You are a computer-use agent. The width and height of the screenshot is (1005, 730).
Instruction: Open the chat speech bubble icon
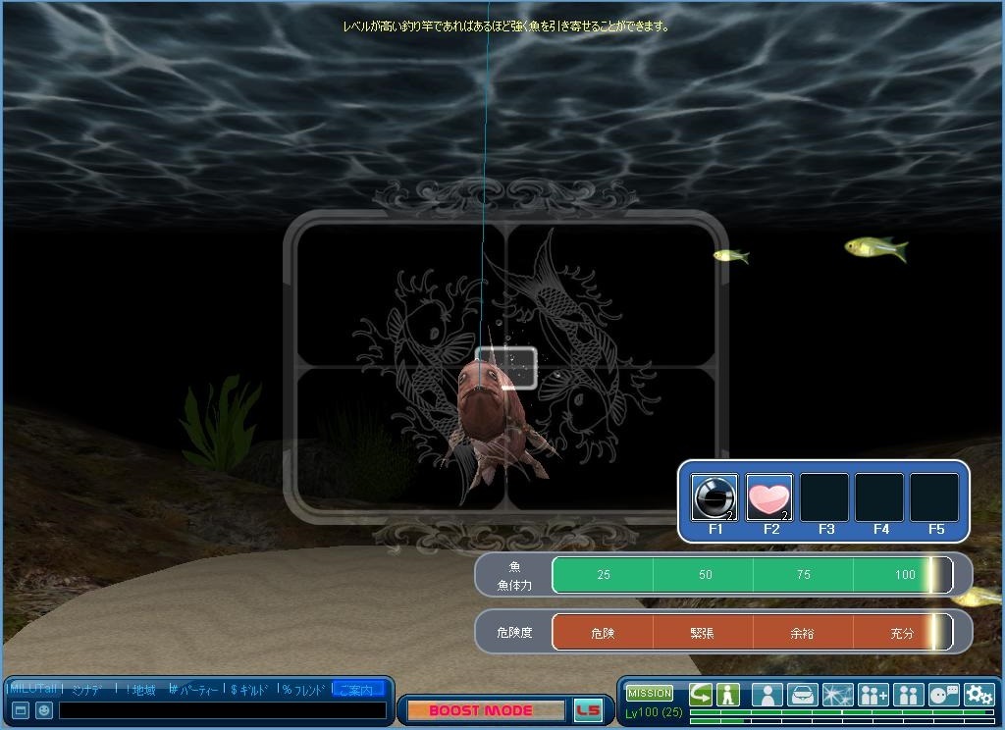(x=943, y=694)
